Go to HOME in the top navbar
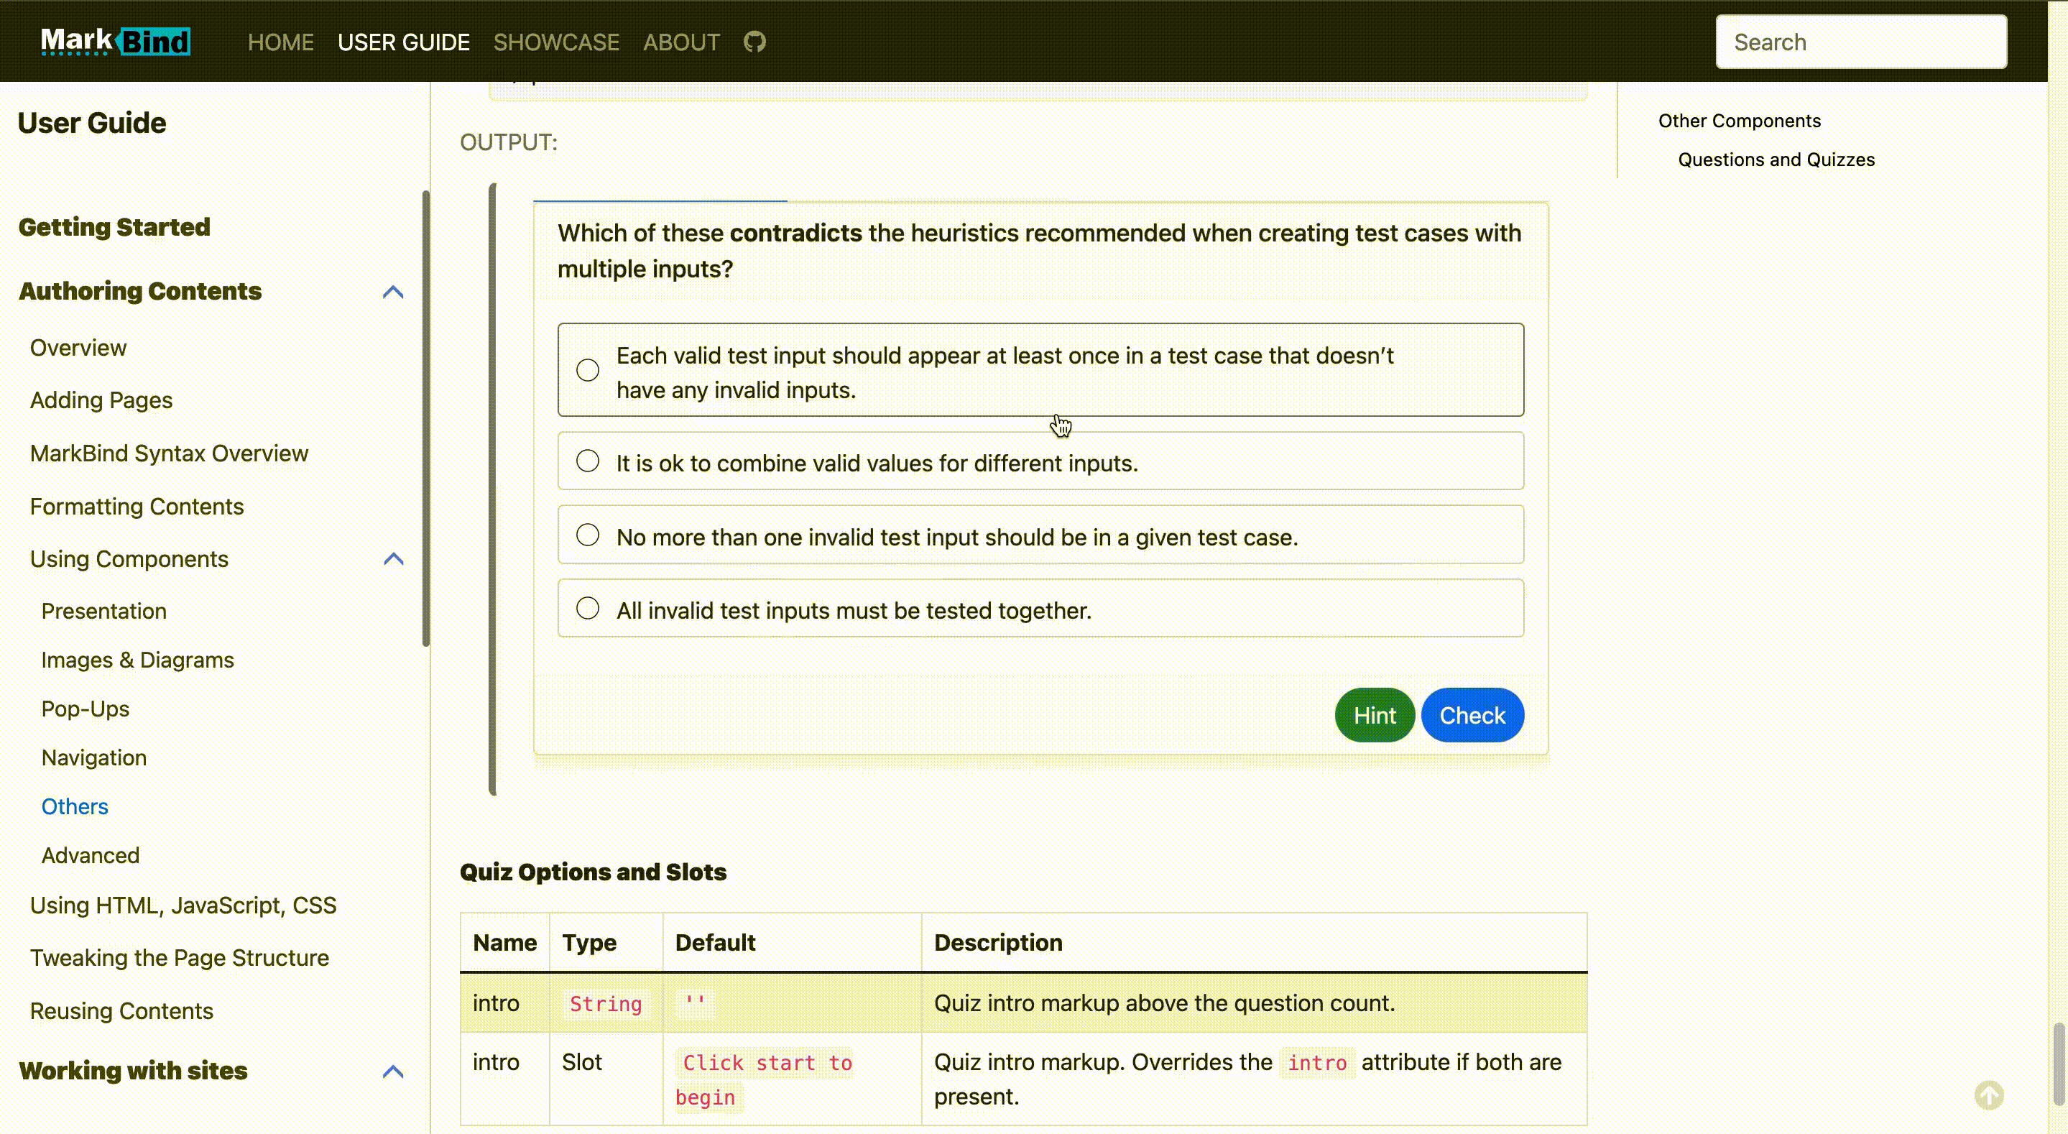 pos(280,42)
